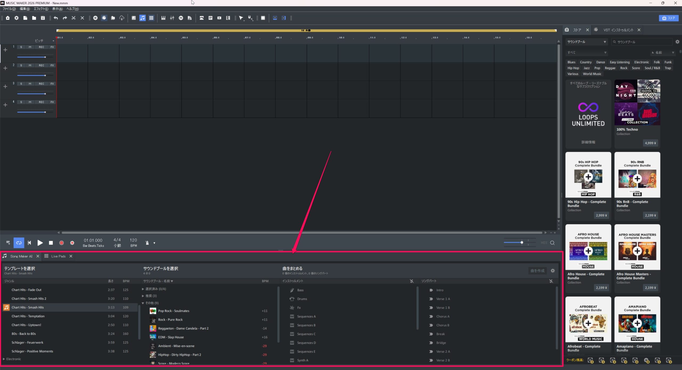The height and width of the screenshot is (370, 682).
Task: Open the 名前 sort dropdown
Action: (x=663, y=52)
